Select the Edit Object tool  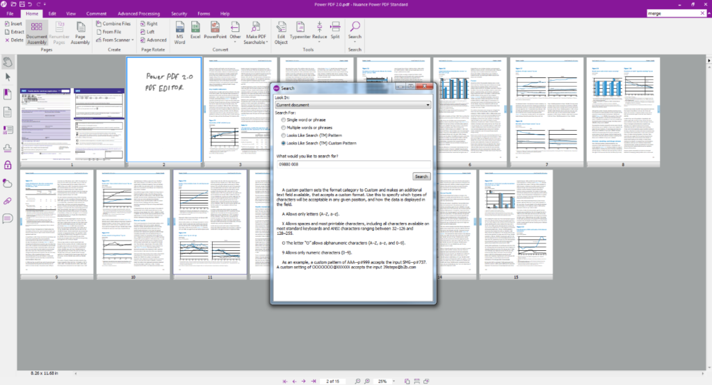click(x=281, y=33)
